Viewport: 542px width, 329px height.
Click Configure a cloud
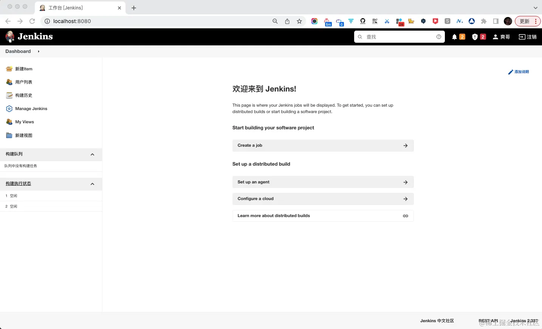tap(323, 199)
